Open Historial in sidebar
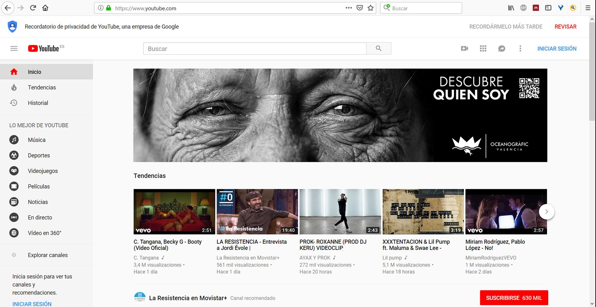Screen dimensions: 596x307 point(47,103)
